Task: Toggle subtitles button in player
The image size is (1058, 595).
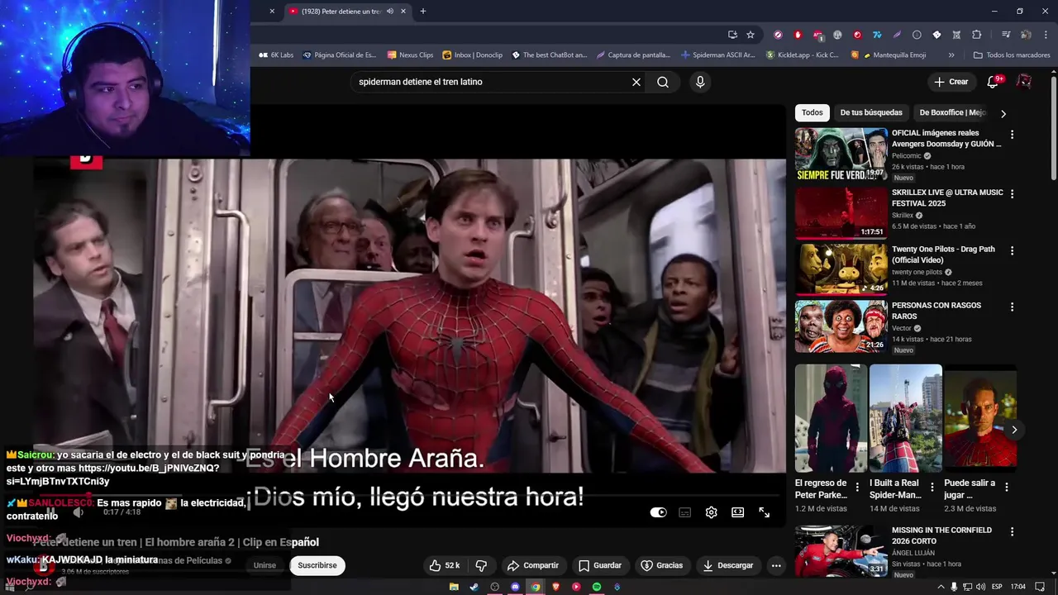Action: pyautogui.click(x=684, y=512)
